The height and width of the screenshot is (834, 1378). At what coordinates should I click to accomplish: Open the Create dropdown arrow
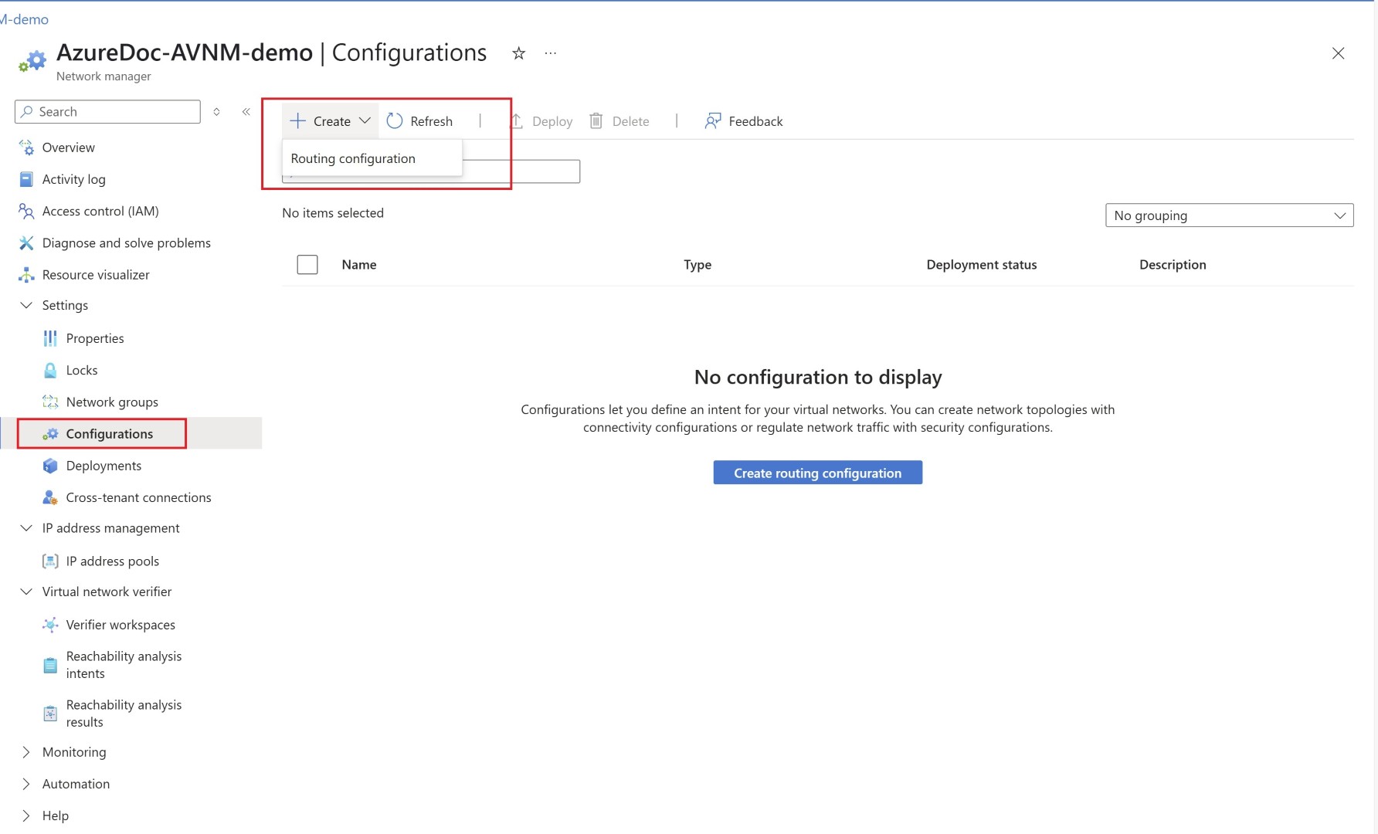point(365,121)
